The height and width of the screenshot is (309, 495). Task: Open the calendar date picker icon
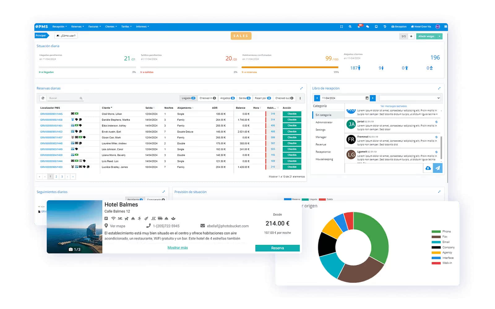click(x=367, y=98)
